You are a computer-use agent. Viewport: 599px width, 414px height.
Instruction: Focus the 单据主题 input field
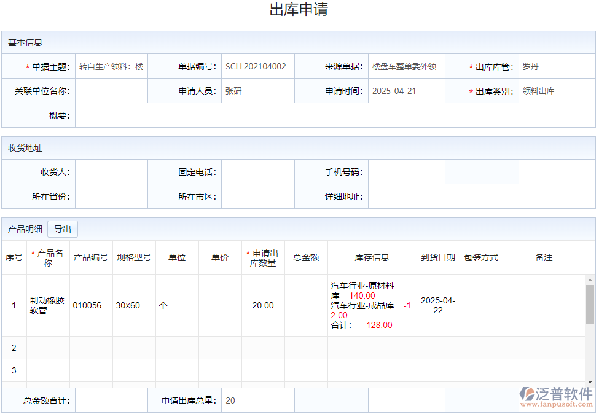point(111,66)
